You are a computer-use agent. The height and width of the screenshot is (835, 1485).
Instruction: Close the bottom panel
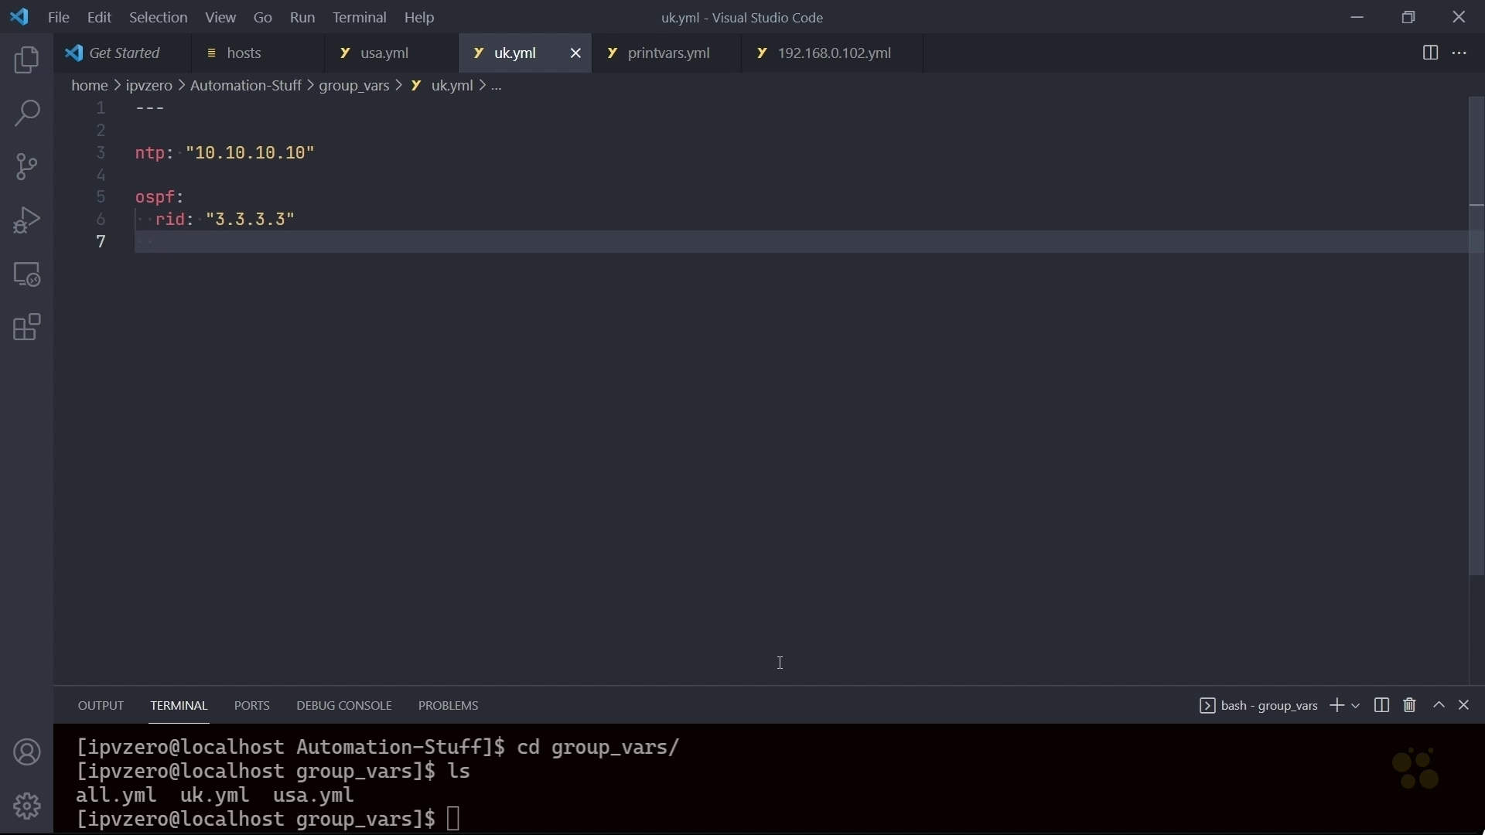(x=1464, y=705)
